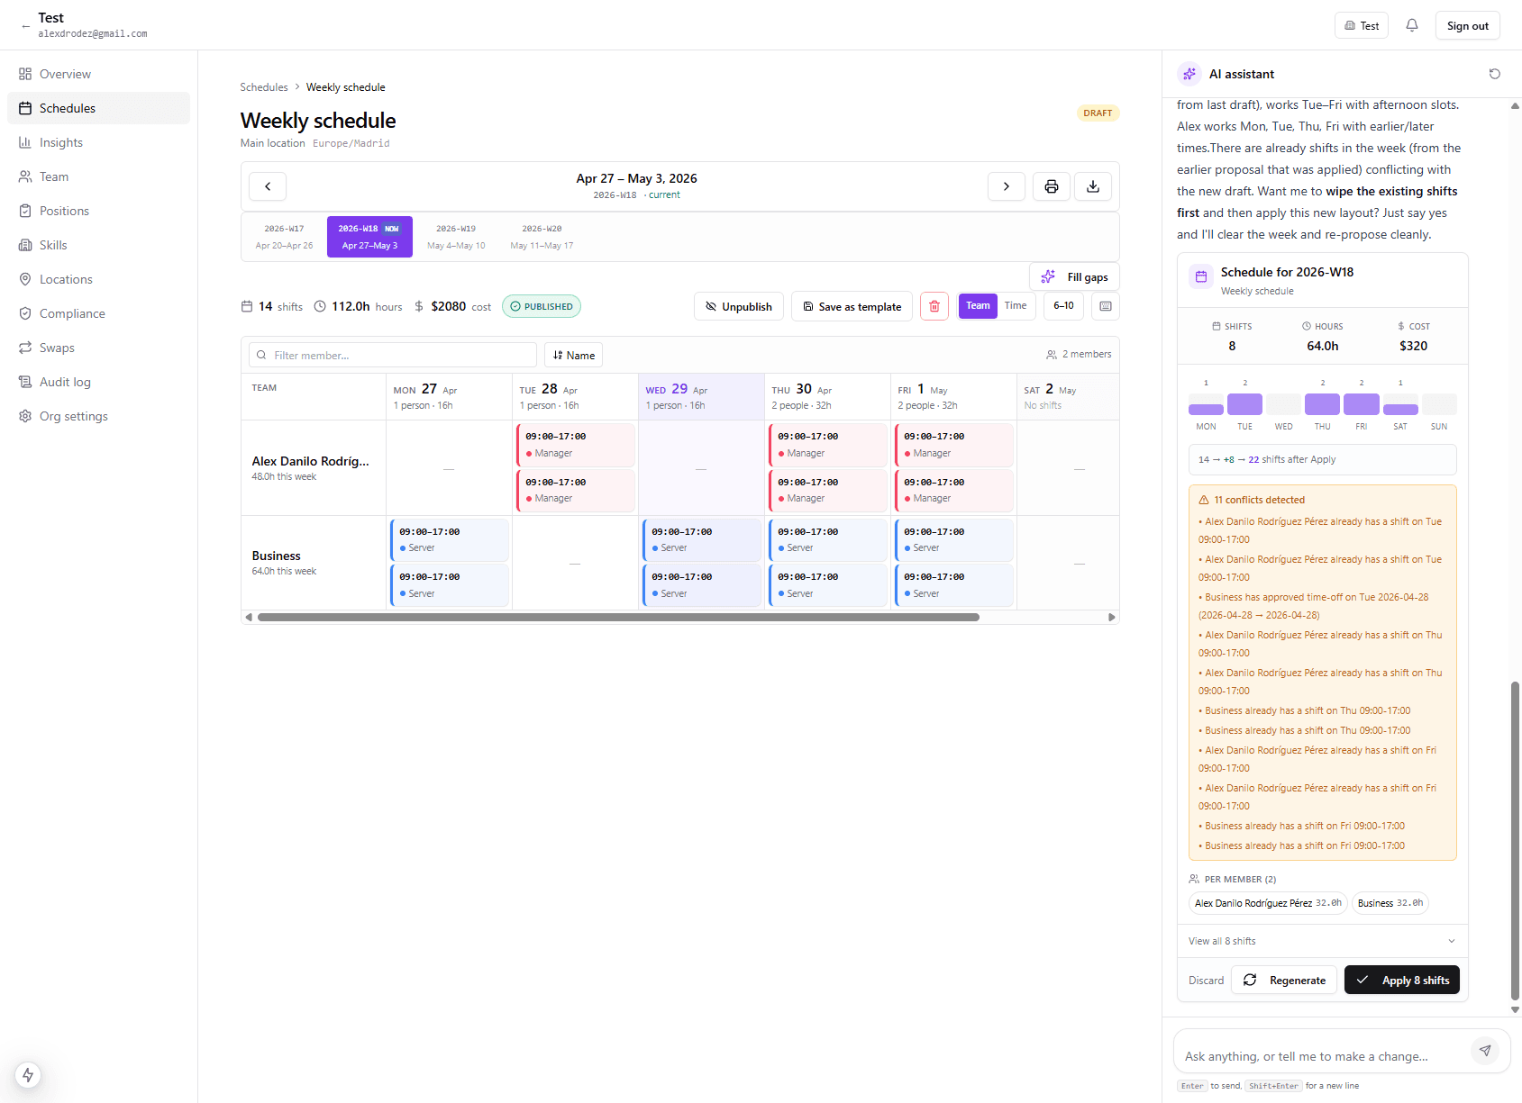Click the lightning bolt floating button
Viewport: 1522px width, 1103px height.
point(28,1074)
